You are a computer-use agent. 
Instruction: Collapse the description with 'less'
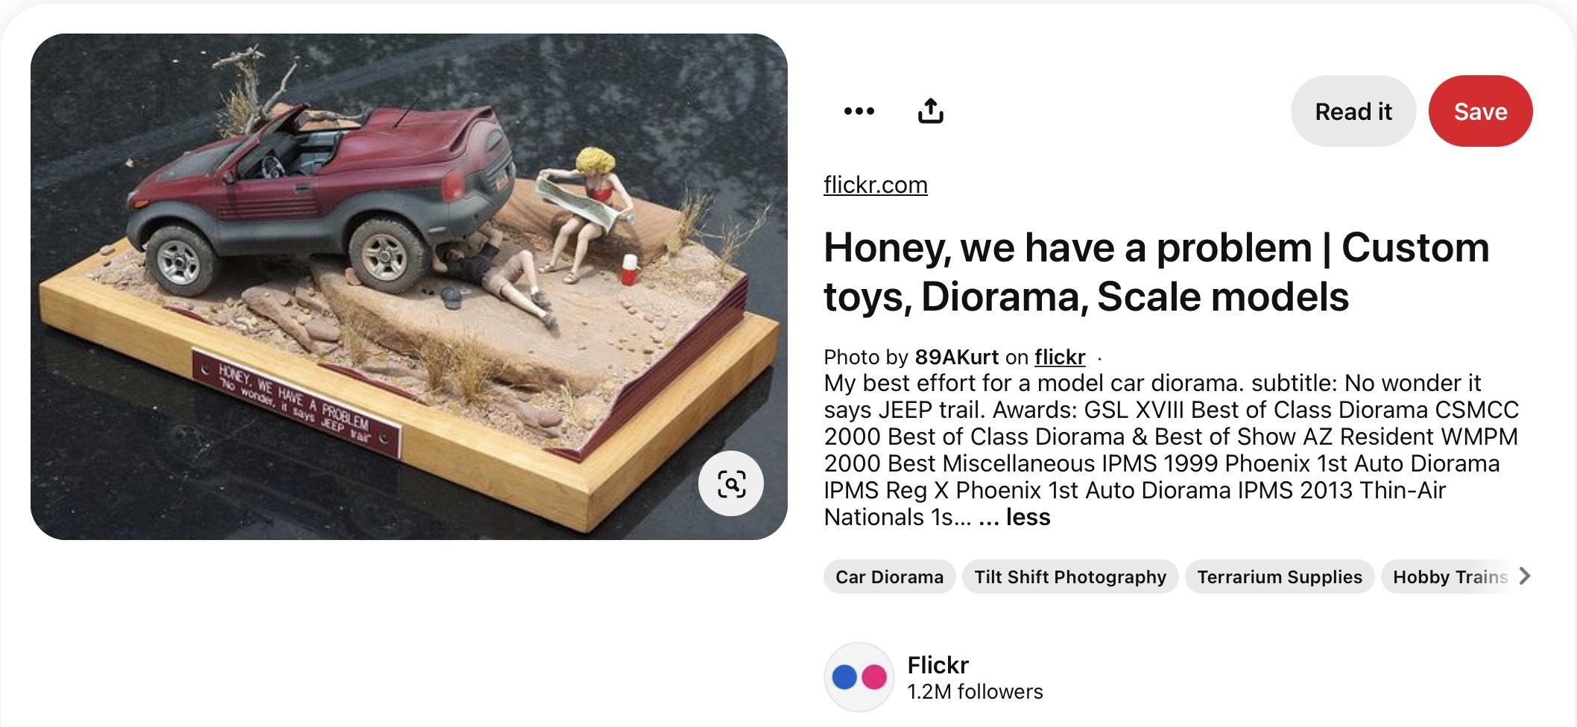[1028, 517]
